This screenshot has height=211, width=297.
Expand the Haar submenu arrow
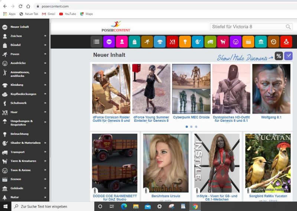point(45,112)
